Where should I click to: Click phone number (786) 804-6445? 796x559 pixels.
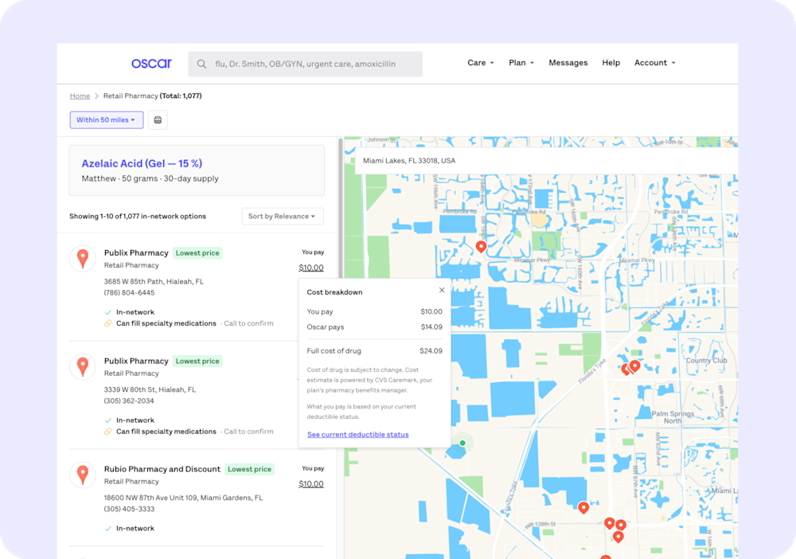(129, 293)
